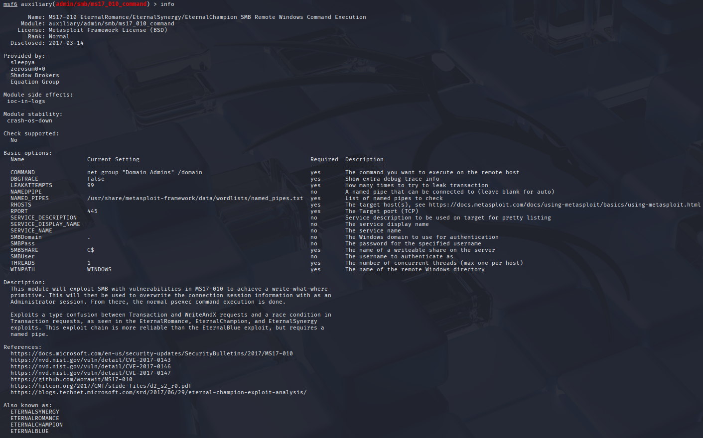Click the underlined msf6 prompt text
Image resolution: width=703 pixels, height=438 pixels.
[x=10, y=4]
